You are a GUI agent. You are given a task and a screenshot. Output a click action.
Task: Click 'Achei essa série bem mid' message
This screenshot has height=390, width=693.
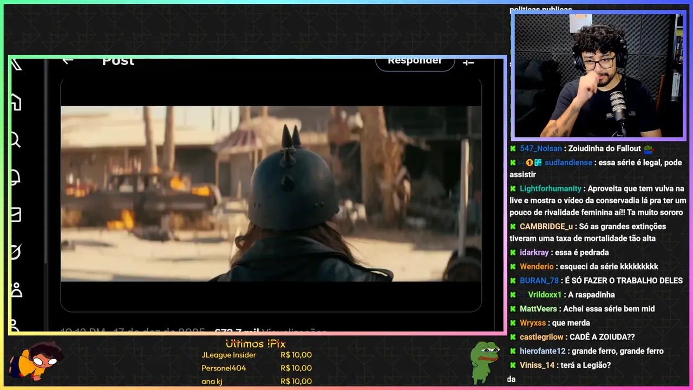tap(609, 309)
